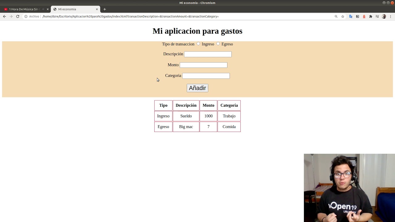
Task: Click the red lighthouse extension icon
Action: [x=364, y=16]
